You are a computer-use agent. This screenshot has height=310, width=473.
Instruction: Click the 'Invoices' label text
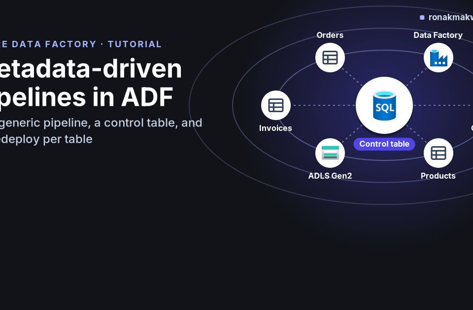[x=275, y=128]
